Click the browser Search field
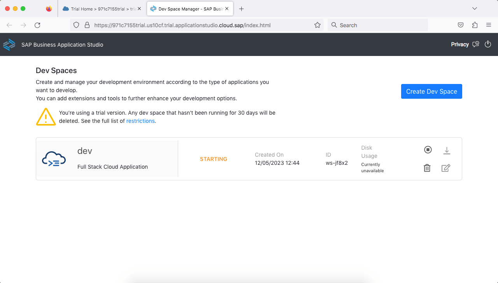The height and width of the screenshot is (283, 498). coord(378,25)
